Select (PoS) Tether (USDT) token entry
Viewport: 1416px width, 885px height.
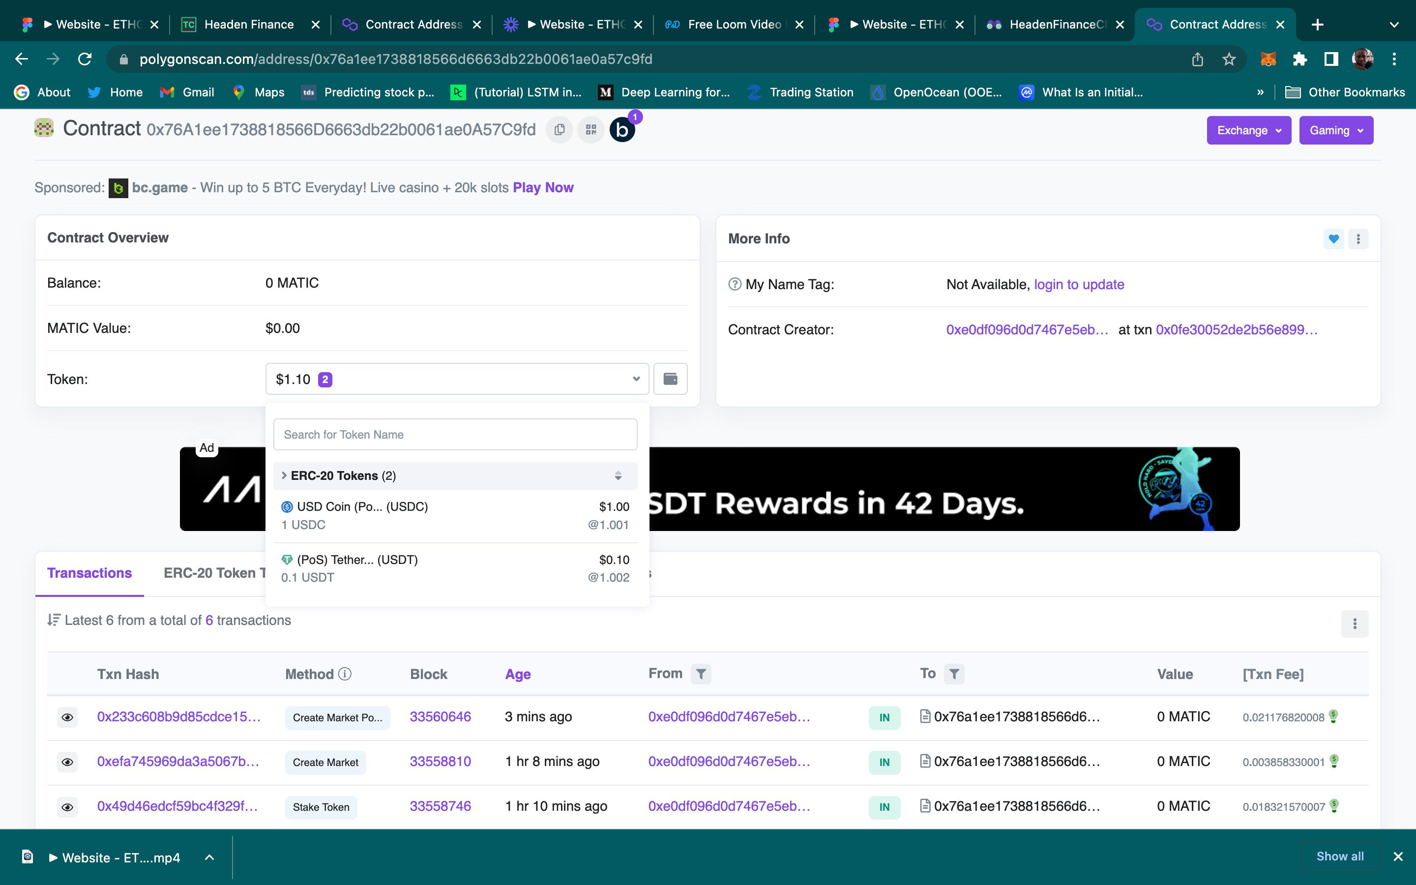click(x=455, y=568)
